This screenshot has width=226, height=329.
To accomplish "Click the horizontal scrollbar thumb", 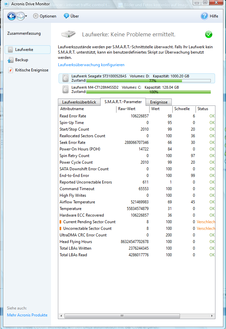I will tap(122, 316).
